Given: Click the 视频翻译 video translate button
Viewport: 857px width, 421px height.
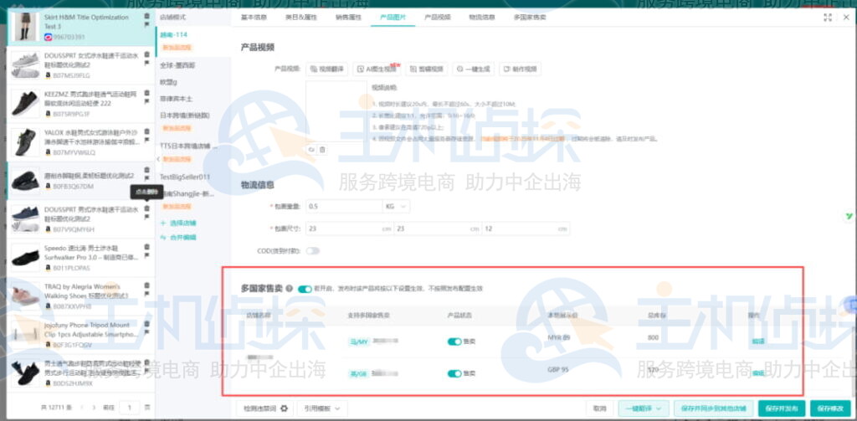Looking at the screenshot, I should click(x=328, y=69).
